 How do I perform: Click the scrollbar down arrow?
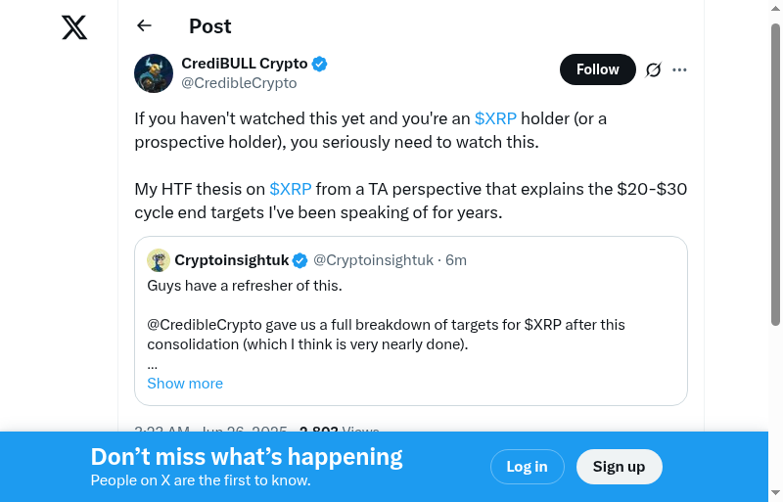[x=775, y=493]
